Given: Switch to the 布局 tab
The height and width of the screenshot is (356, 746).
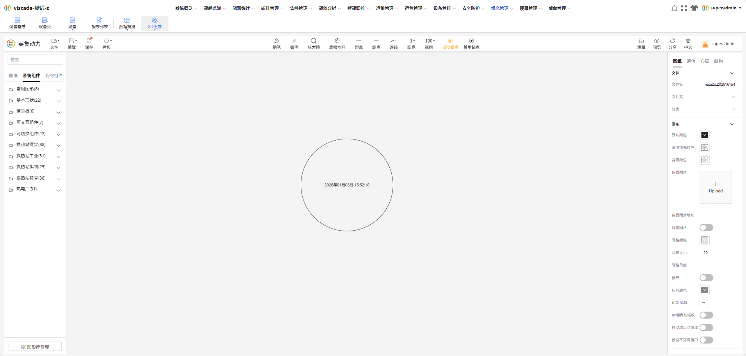Looking at the screenshot, I should pos(705,61).
